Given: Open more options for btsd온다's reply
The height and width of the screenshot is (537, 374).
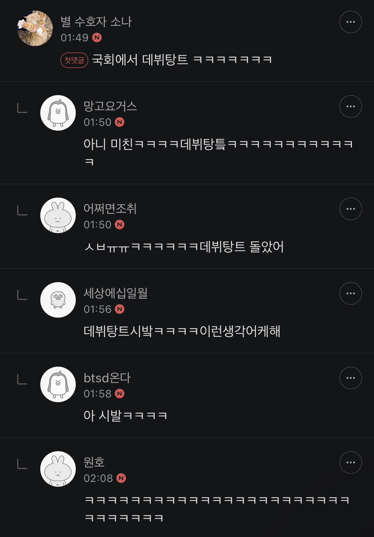Looking at the screenshot, I should pos(351,378).
